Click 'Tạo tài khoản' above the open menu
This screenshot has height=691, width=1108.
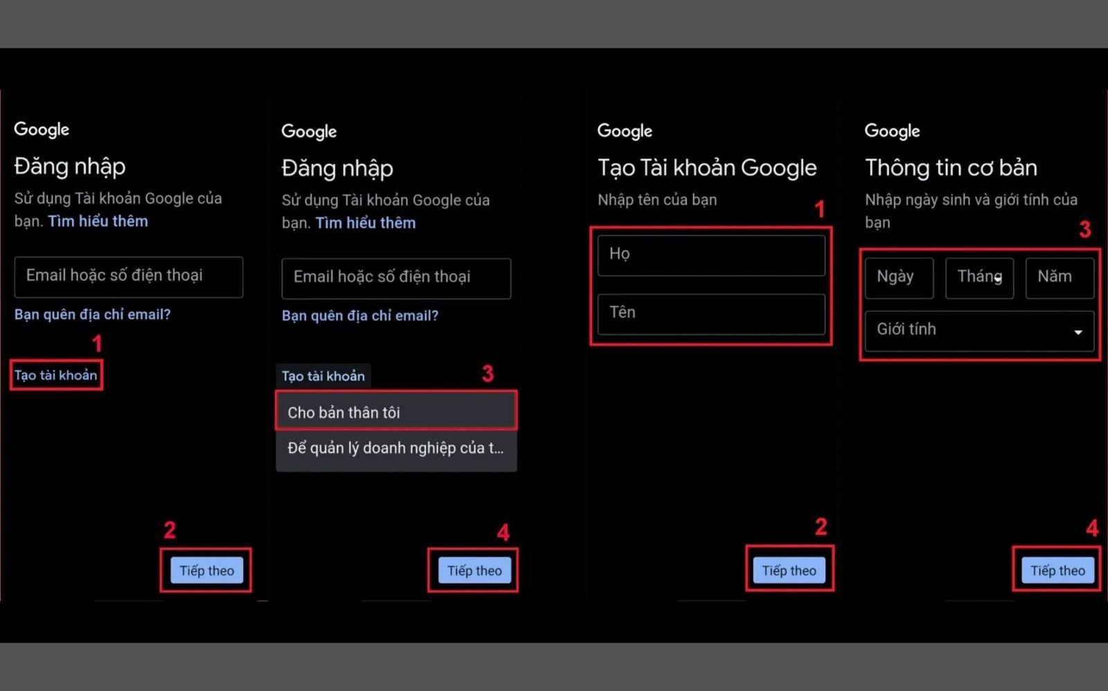pos(323,376)
